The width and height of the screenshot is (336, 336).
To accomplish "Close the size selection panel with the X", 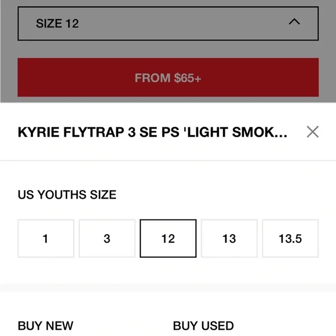I will [313, 132].
